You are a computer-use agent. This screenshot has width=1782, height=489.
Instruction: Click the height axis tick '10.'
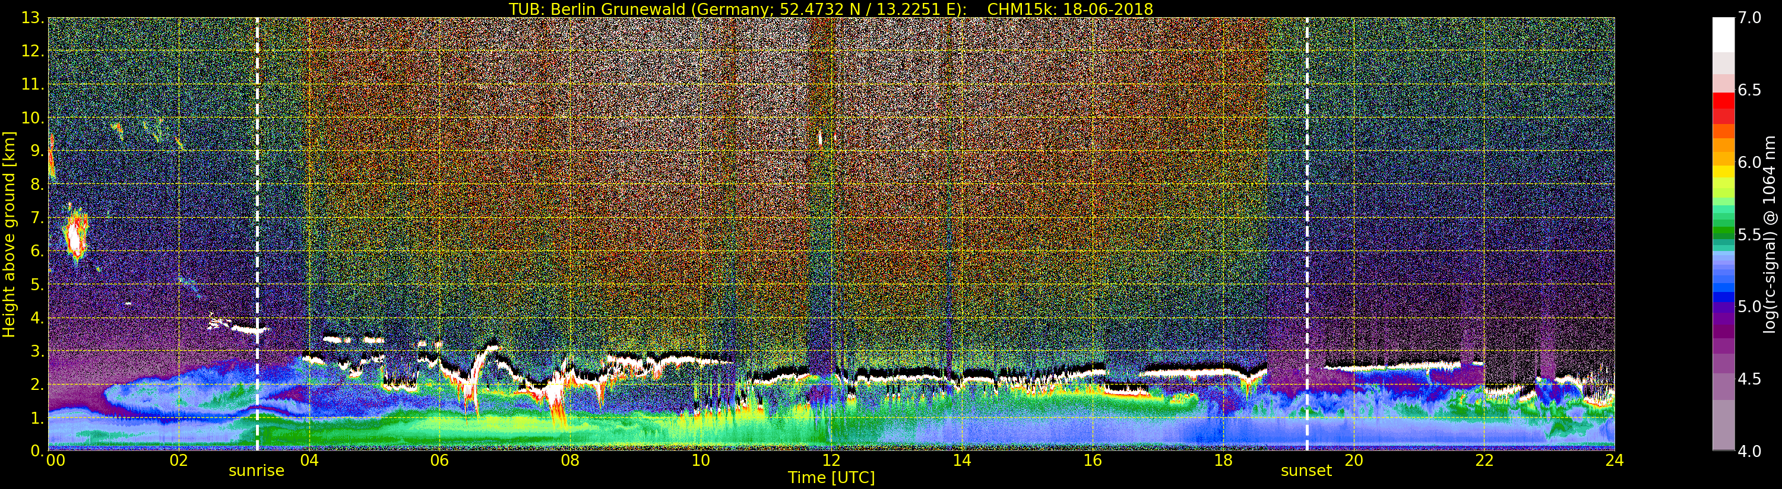33,117
